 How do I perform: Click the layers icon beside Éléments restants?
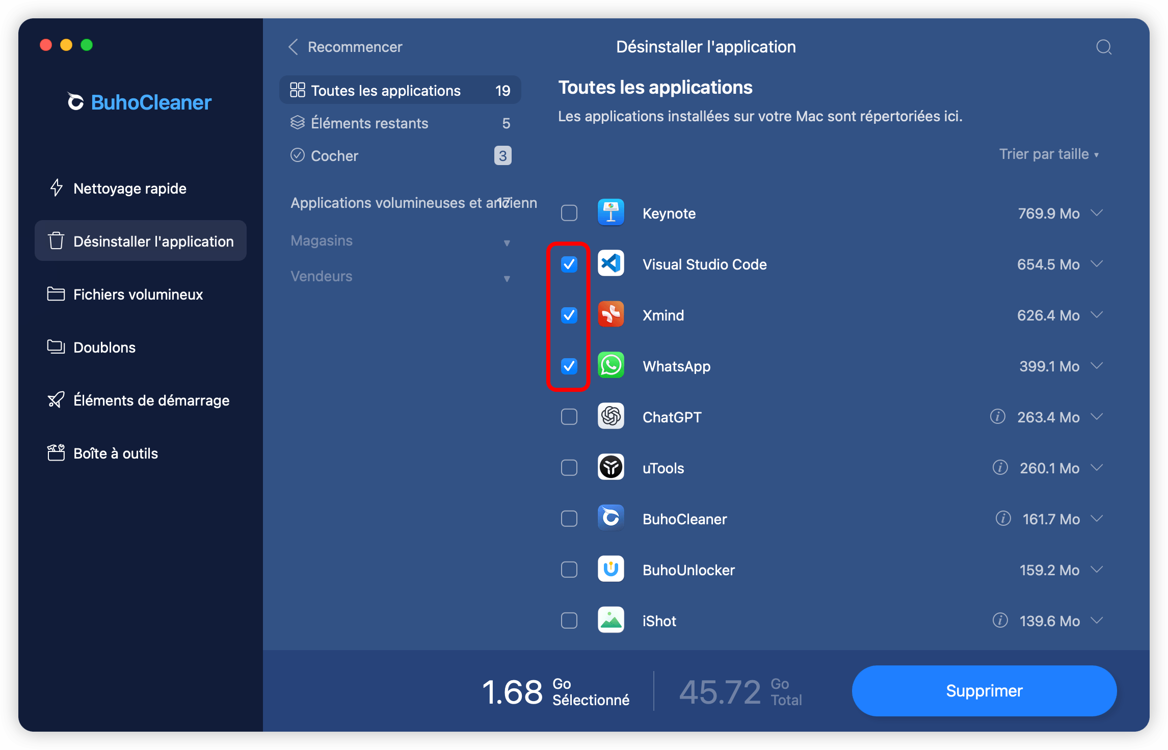click(x=298, y=123)
